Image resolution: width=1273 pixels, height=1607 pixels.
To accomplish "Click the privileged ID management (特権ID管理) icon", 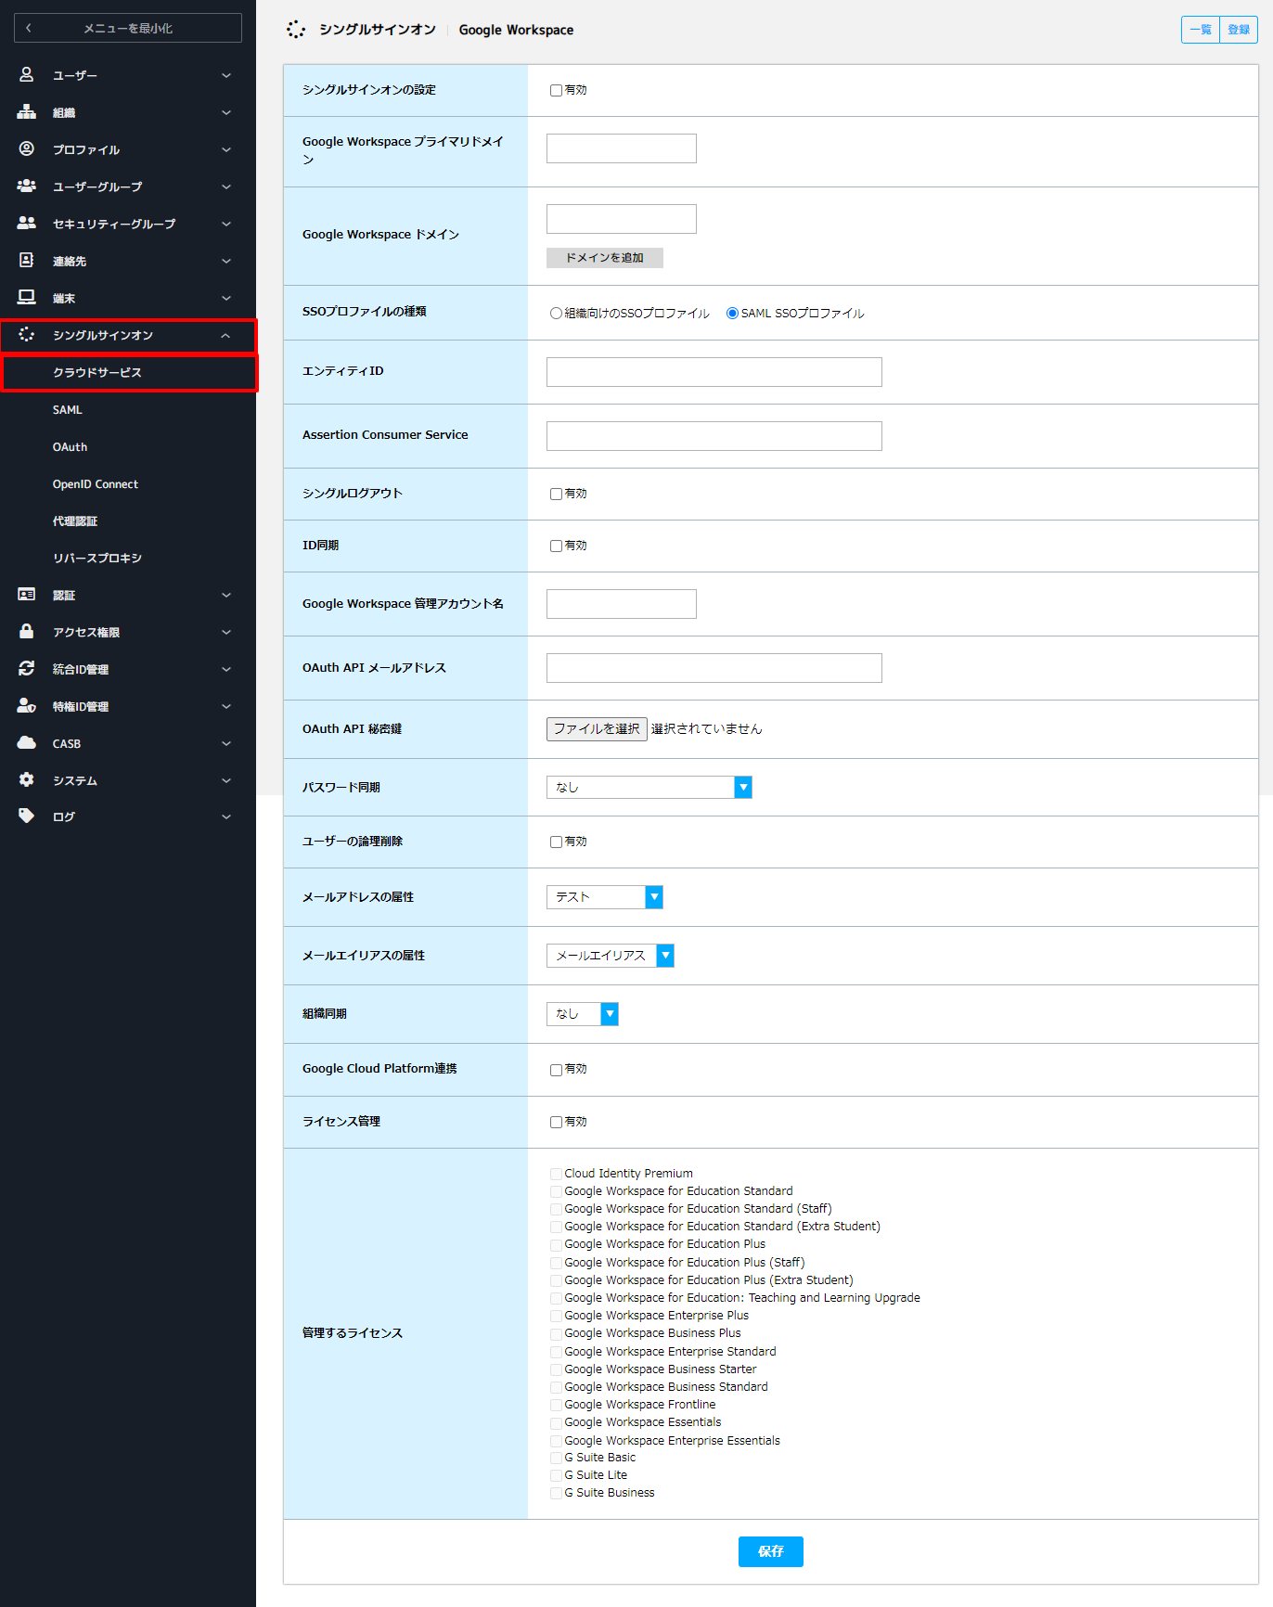I will click(27, 705).
